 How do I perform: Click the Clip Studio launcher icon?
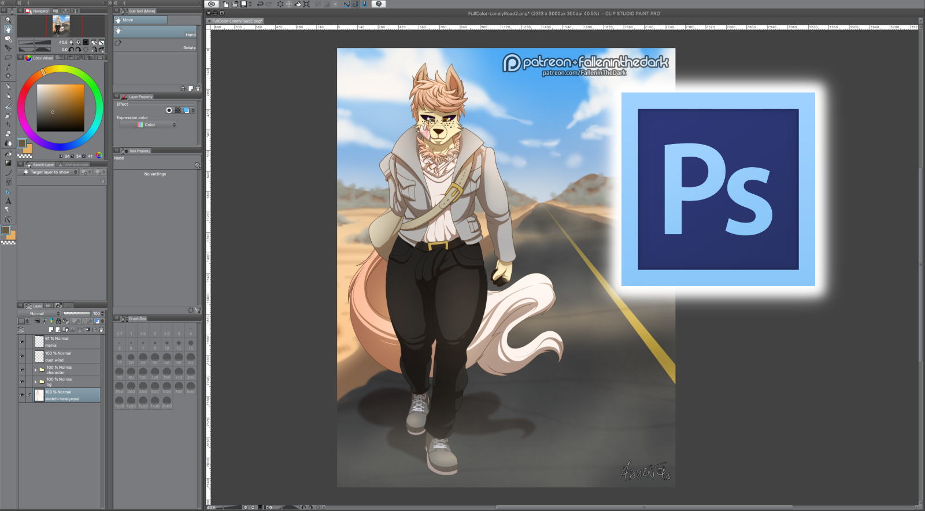212,4
